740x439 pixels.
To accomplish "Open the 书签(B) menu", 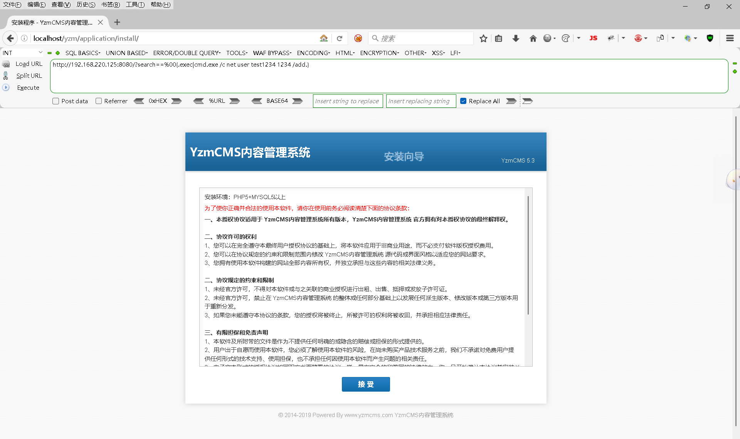I will (111, 5).
